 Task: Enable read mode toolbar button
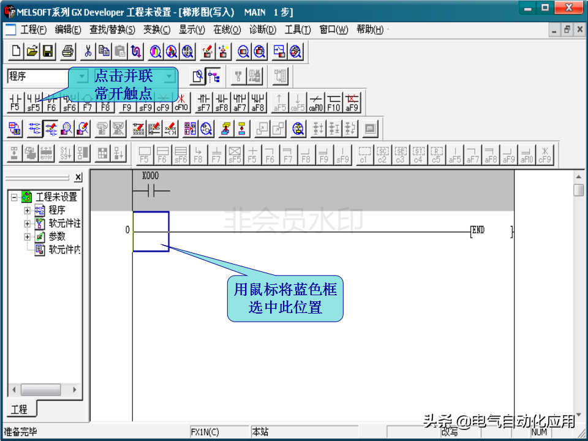pos(34,129)
